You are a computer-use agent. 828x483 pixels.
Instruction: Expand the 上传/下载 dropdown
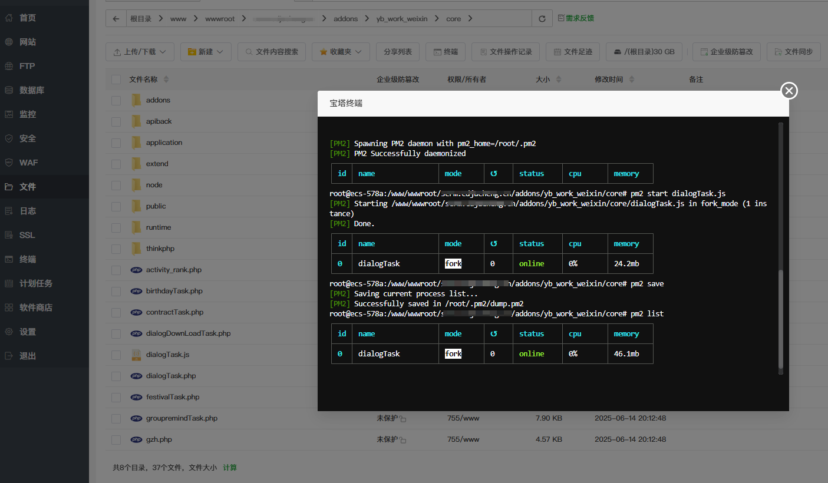140,52
